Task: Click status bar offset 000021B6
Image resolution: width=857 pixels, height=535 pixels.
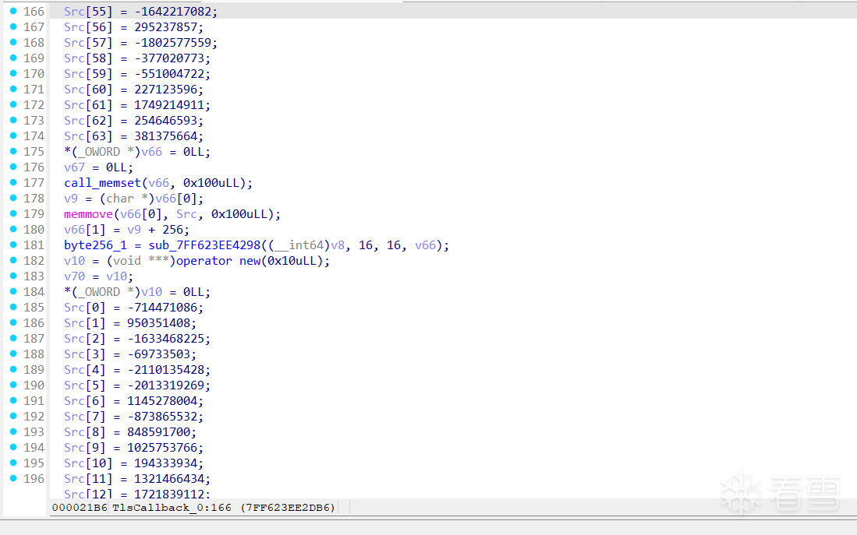Action: point(80,508)
